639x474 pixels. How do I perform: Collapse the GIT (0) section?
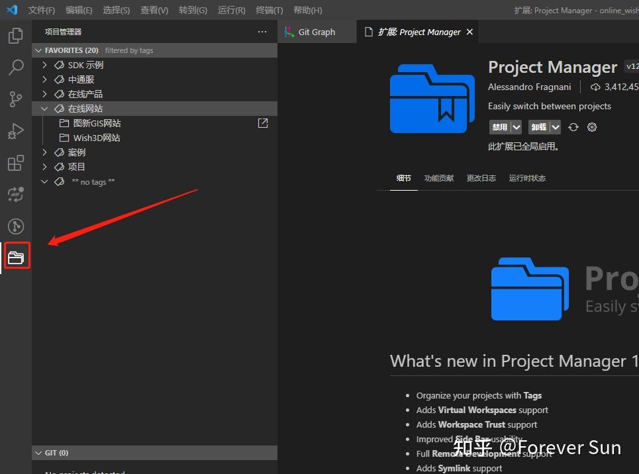point(38,453)
